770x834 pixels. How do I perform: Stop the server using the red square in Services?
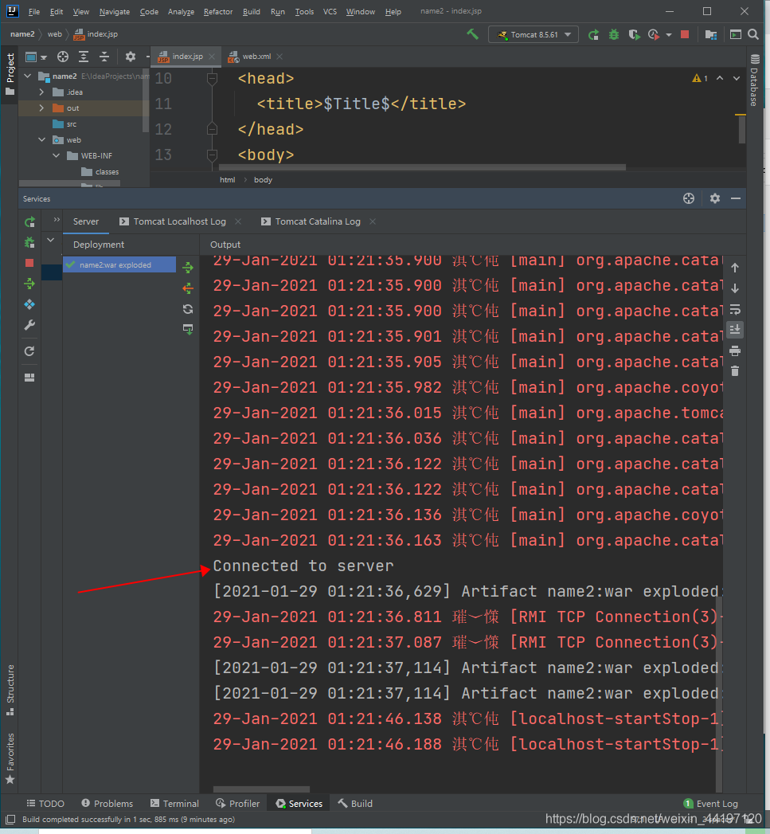click(29, 263)
